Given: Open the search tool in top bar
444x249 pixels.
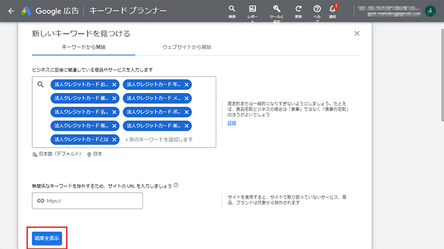Looking at the screenshot, I should coord(232,9).
